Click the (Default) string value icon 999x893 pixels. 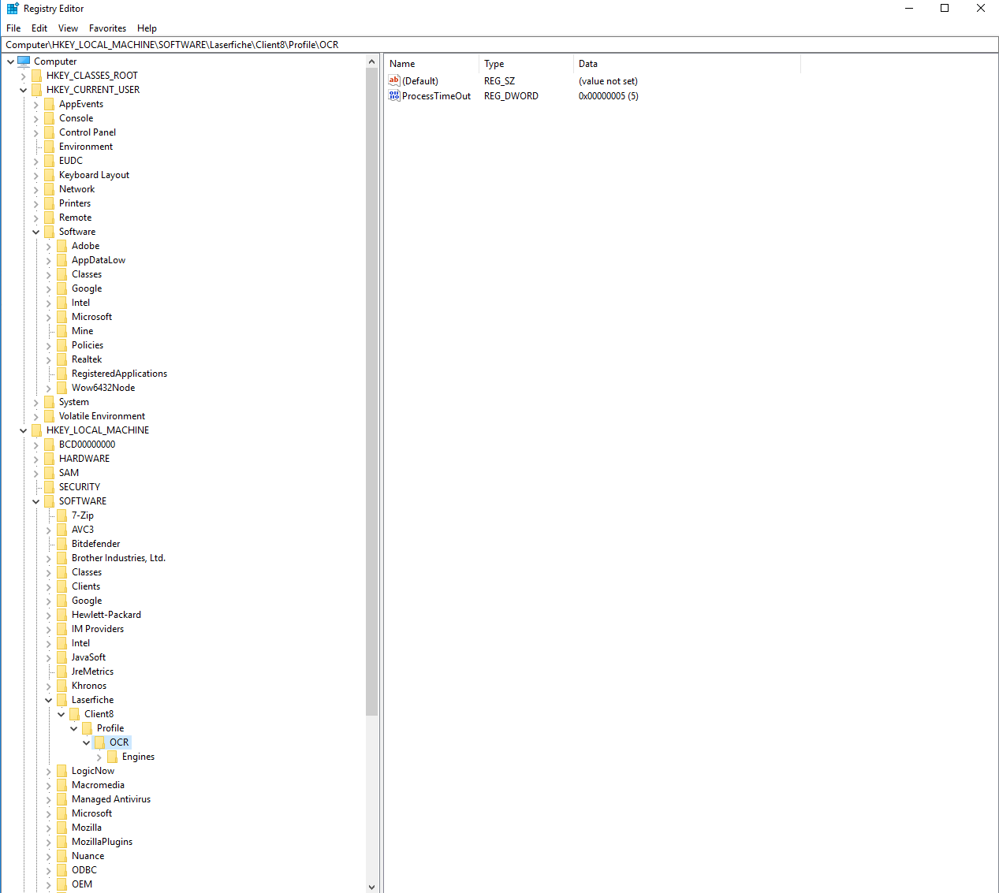click(394, 81)
